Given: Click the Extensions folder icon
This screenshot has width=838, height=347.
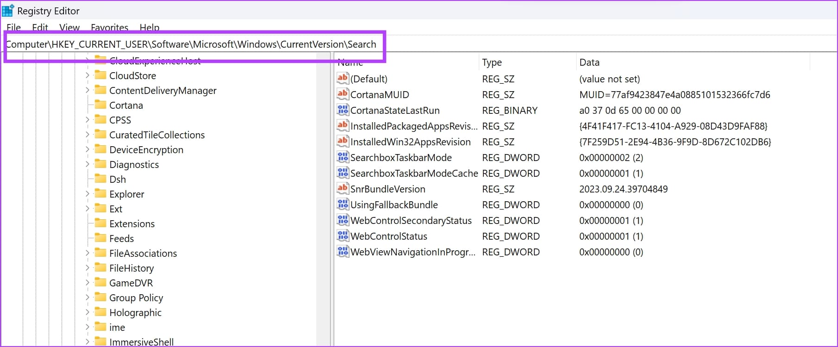Looking at the screenshot, I should (x=100, y=223).
